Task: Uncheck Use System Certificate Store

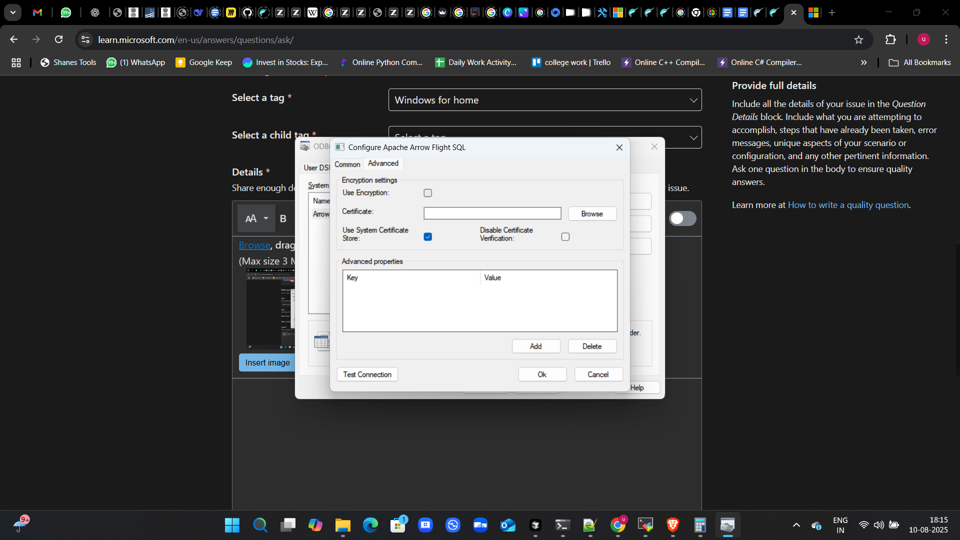Action: click(x=428, y=237)
